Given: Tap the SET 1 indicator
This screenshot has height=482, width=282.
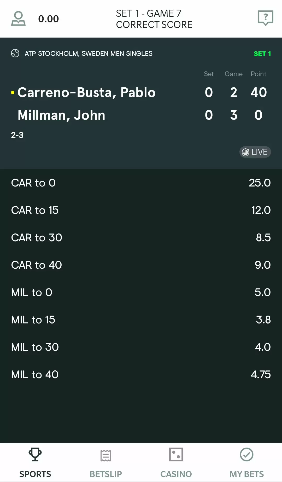Looking at the screenshot, I should pyautogui.click(x=262, y=54).
